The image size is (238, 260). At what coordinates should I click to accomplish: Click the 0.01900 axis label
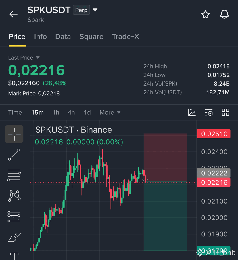coord(214,234)
